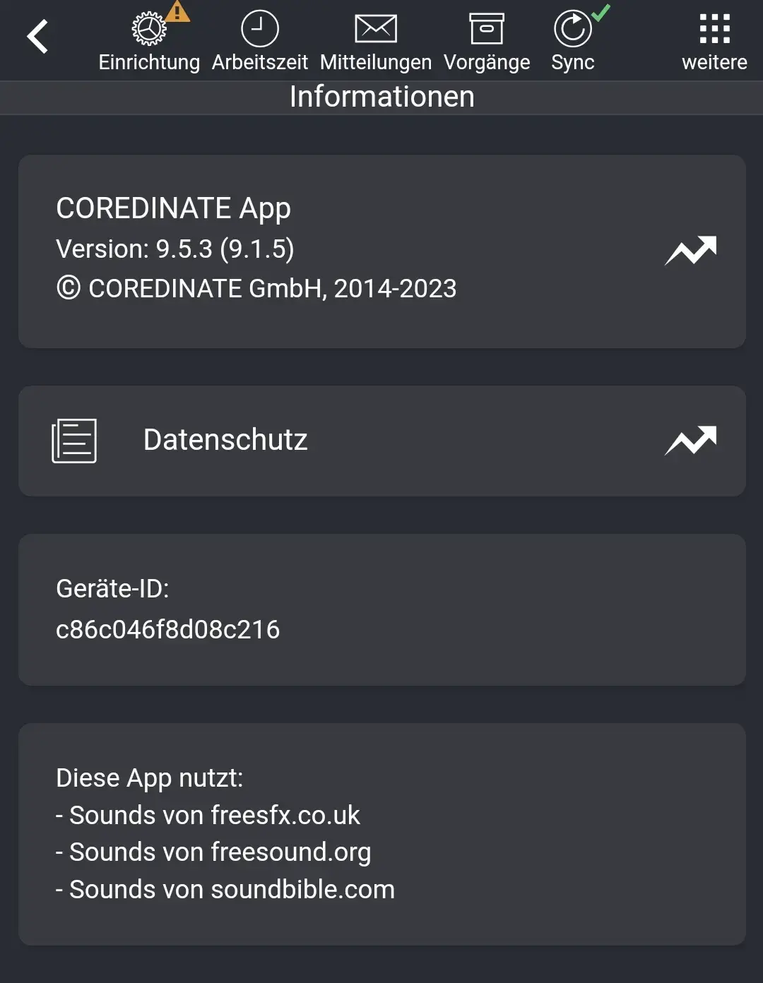
Task: Click the green checkmark on Sync
Action: [600, 12]
